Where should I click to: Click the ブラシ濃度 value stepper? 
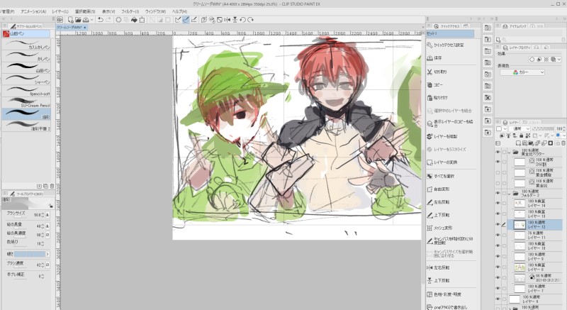coord(43,265)
